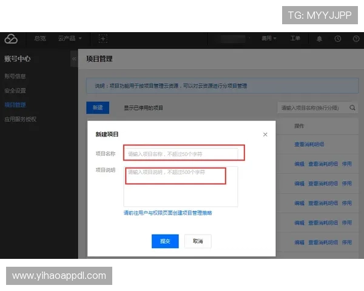
Task: Open the 请前往用户与权限页面创建项目管理策略 link
Action: (x=168, y=213)
